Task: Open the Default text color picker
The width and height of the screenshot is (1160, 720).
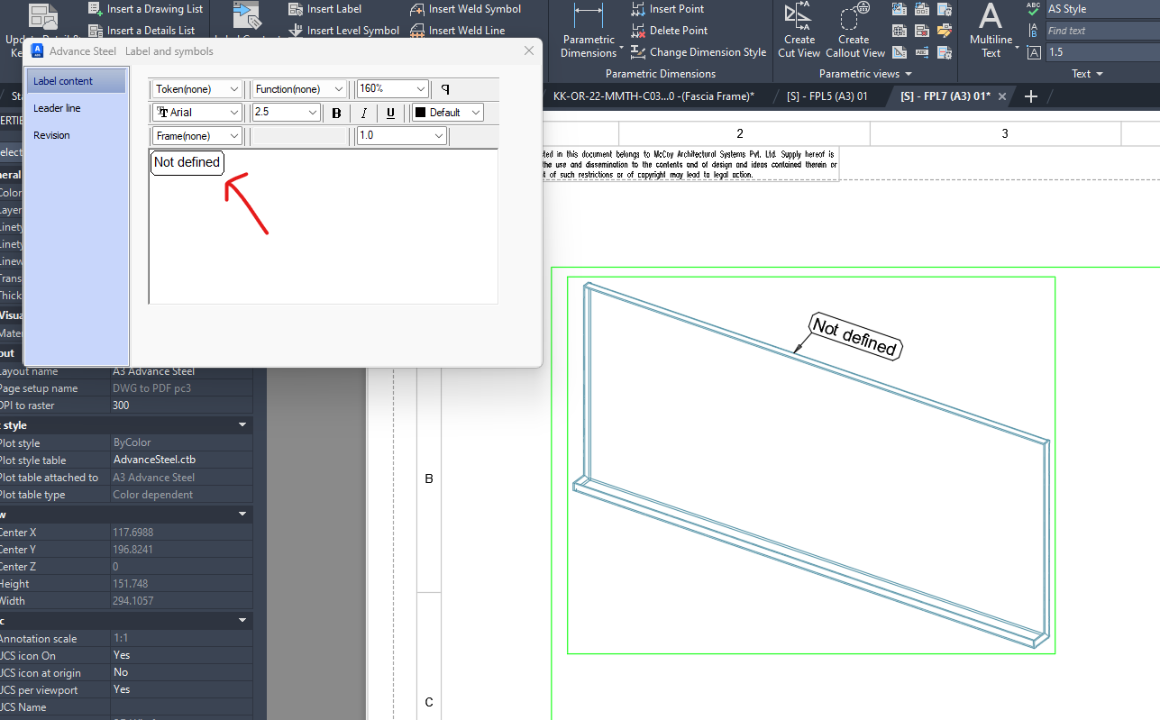Action: (448, 113)
